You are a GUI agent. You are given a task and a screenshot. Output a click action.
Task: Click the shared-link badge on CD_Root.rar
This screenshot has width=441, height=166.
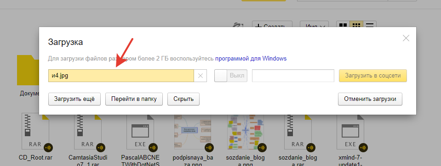48,147
